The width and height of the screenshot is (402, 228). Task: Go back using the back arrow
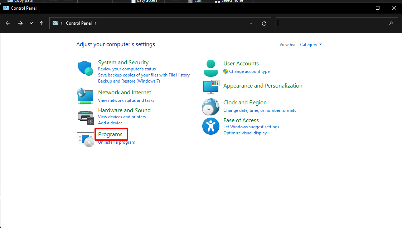[x=8, y=23]
